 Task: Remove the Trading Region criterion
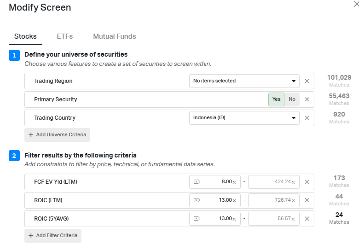(x=307, y=81)
